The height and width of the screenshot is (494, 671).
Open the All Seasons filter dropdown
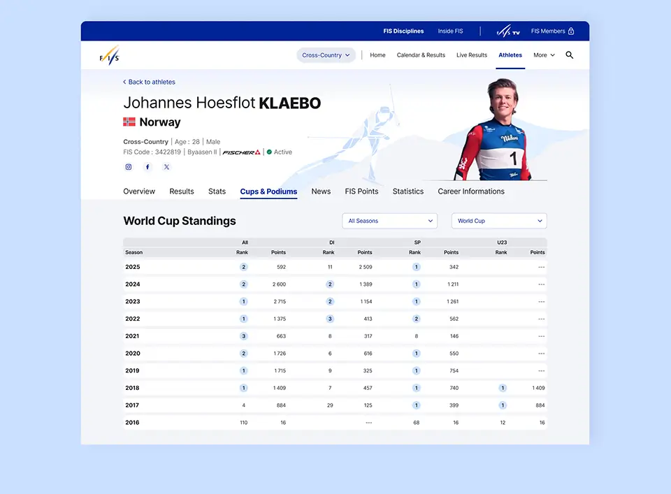pos(390,221)
